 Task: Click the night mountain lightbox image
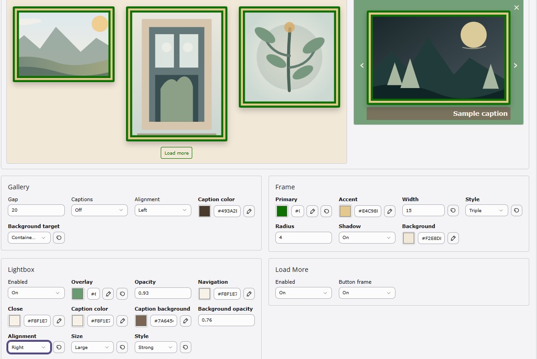point(438,58)
